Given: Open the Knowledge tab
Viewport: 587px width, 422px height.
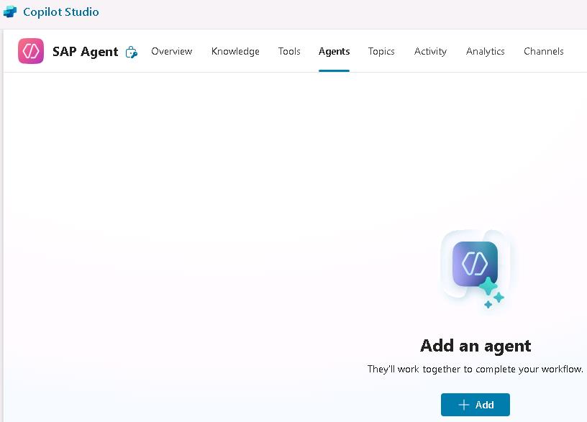Looking at the screenshot, I should tap(235, 51).
